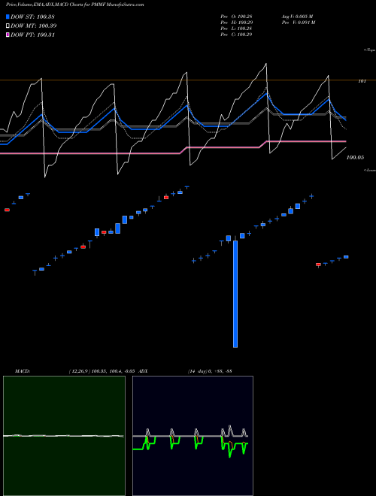
Task: Click the Pre C: 100.29 value
Action: click(236, 35)
